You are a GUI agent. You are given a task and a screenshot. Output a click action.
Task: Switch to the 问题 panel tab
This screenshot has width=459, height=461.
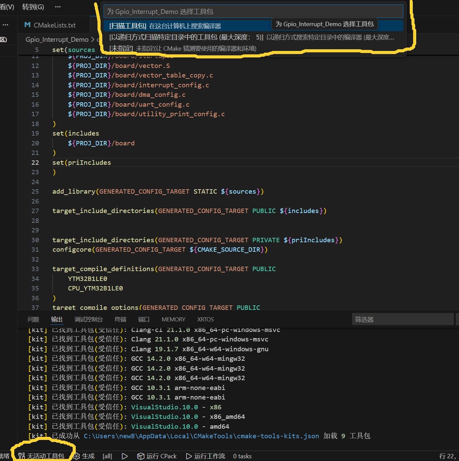[33, 319]
